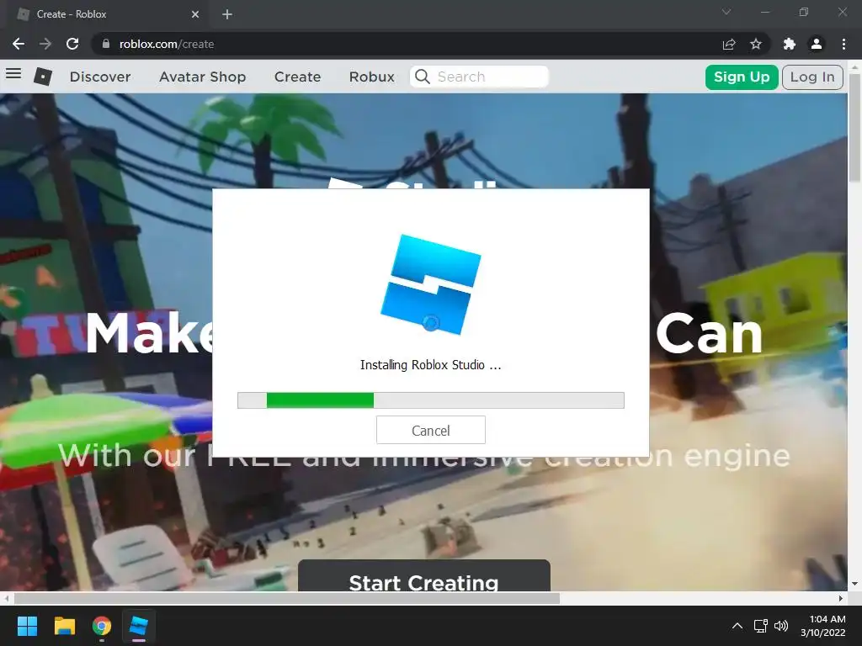This screenshot has height=646, width=862.
Task: Click the Roblox Search input field
Action: (479, 77)
